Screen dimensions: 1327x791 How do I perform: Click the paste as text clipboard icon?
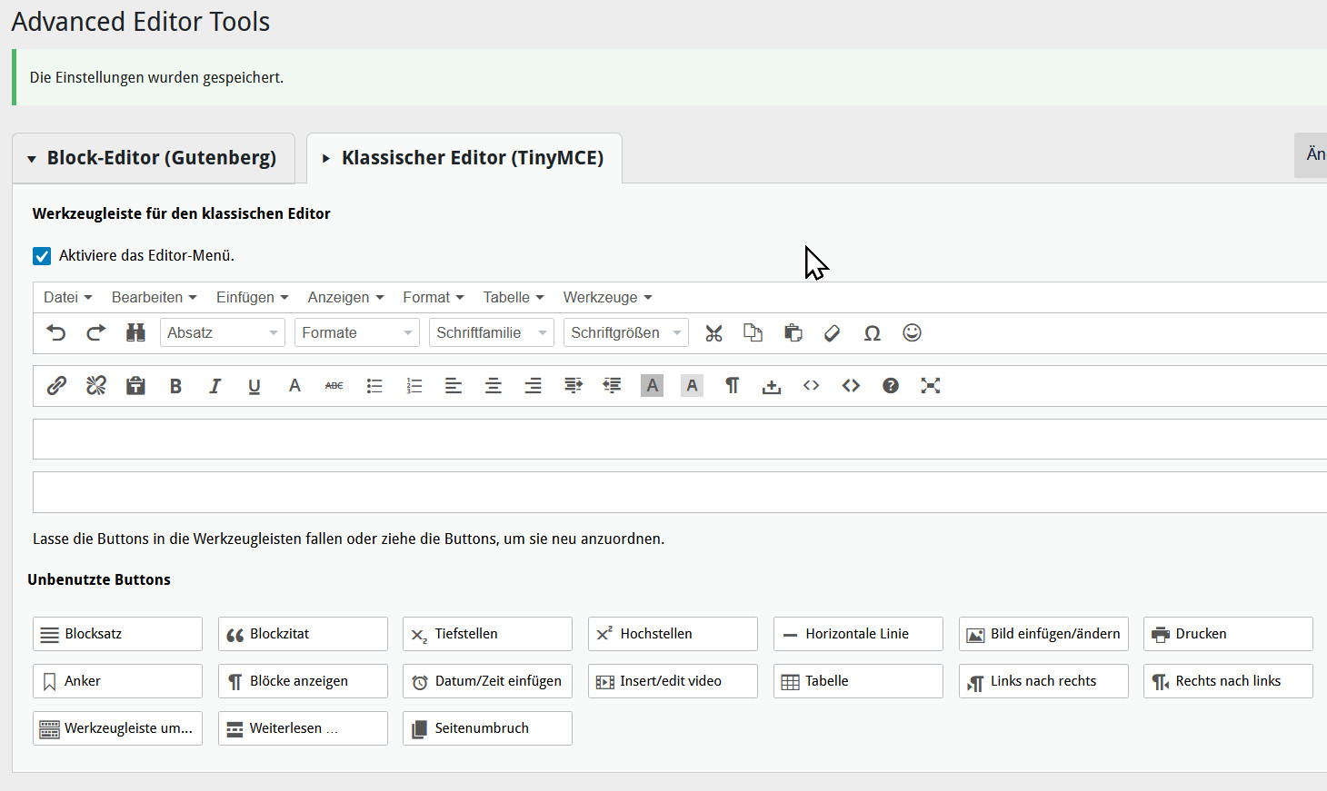pos(135,386)
